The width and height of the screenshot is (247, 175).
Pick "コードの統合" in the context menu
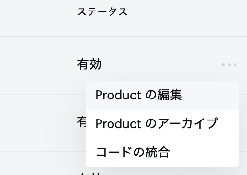pyautogui.click(x=162, y=152)
